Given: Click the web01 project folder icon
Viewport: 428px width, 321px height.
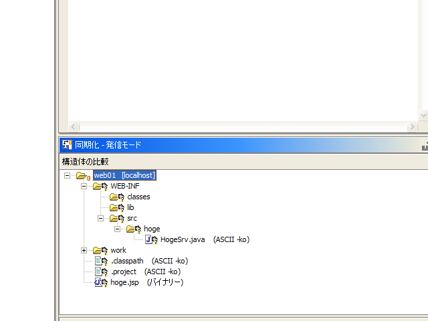Looking at the screenshot, I should [x=83, y=176].
